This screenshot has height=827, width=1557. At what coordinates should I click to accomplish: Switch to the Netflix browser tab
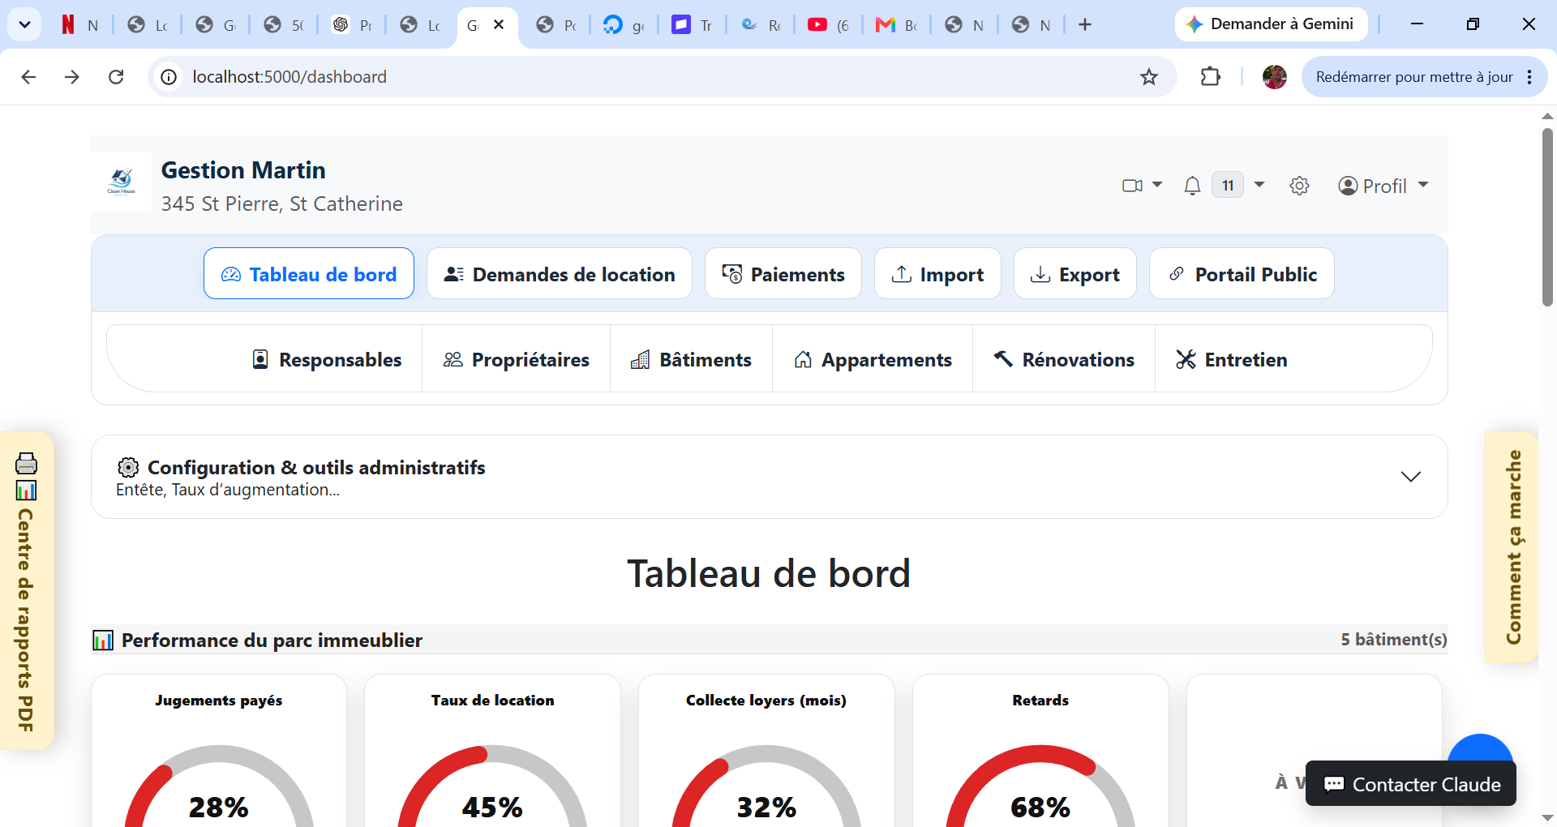[x=79, y=24]
